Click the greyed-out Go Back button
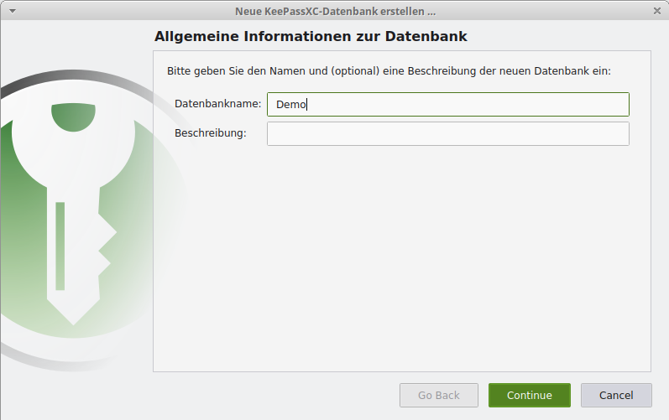Screen dimensions: 669x420 (438, 396)
